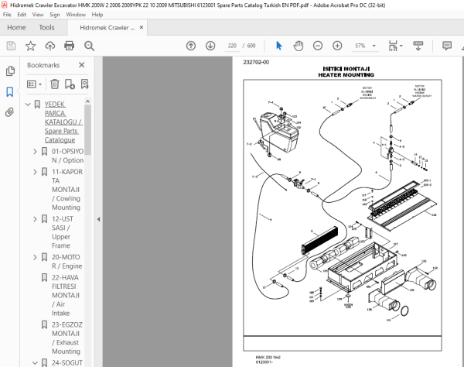This screenshot has width=464, height=367.
Task: Zoom out with minus button
Action: point(318,46)
